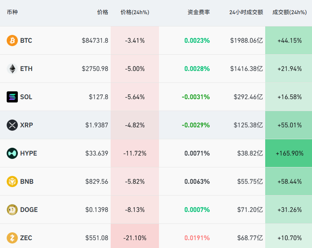Click the HYPE +165.90% volume change cell
Viewport: 312px width, 248px height.
coord(289,153)
